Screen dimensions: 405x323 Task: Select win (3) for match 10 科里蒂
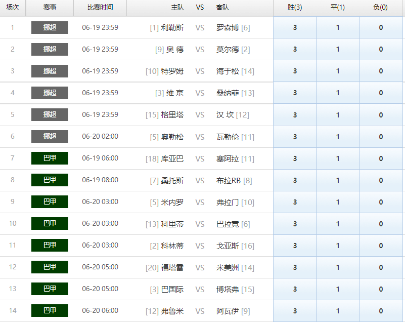pyautogui.click(x=295, y=224)
